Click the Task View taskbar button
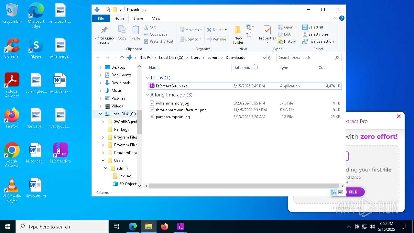Image resolution: width=414 pixels, height=233 pixels. tap(116, 227)
